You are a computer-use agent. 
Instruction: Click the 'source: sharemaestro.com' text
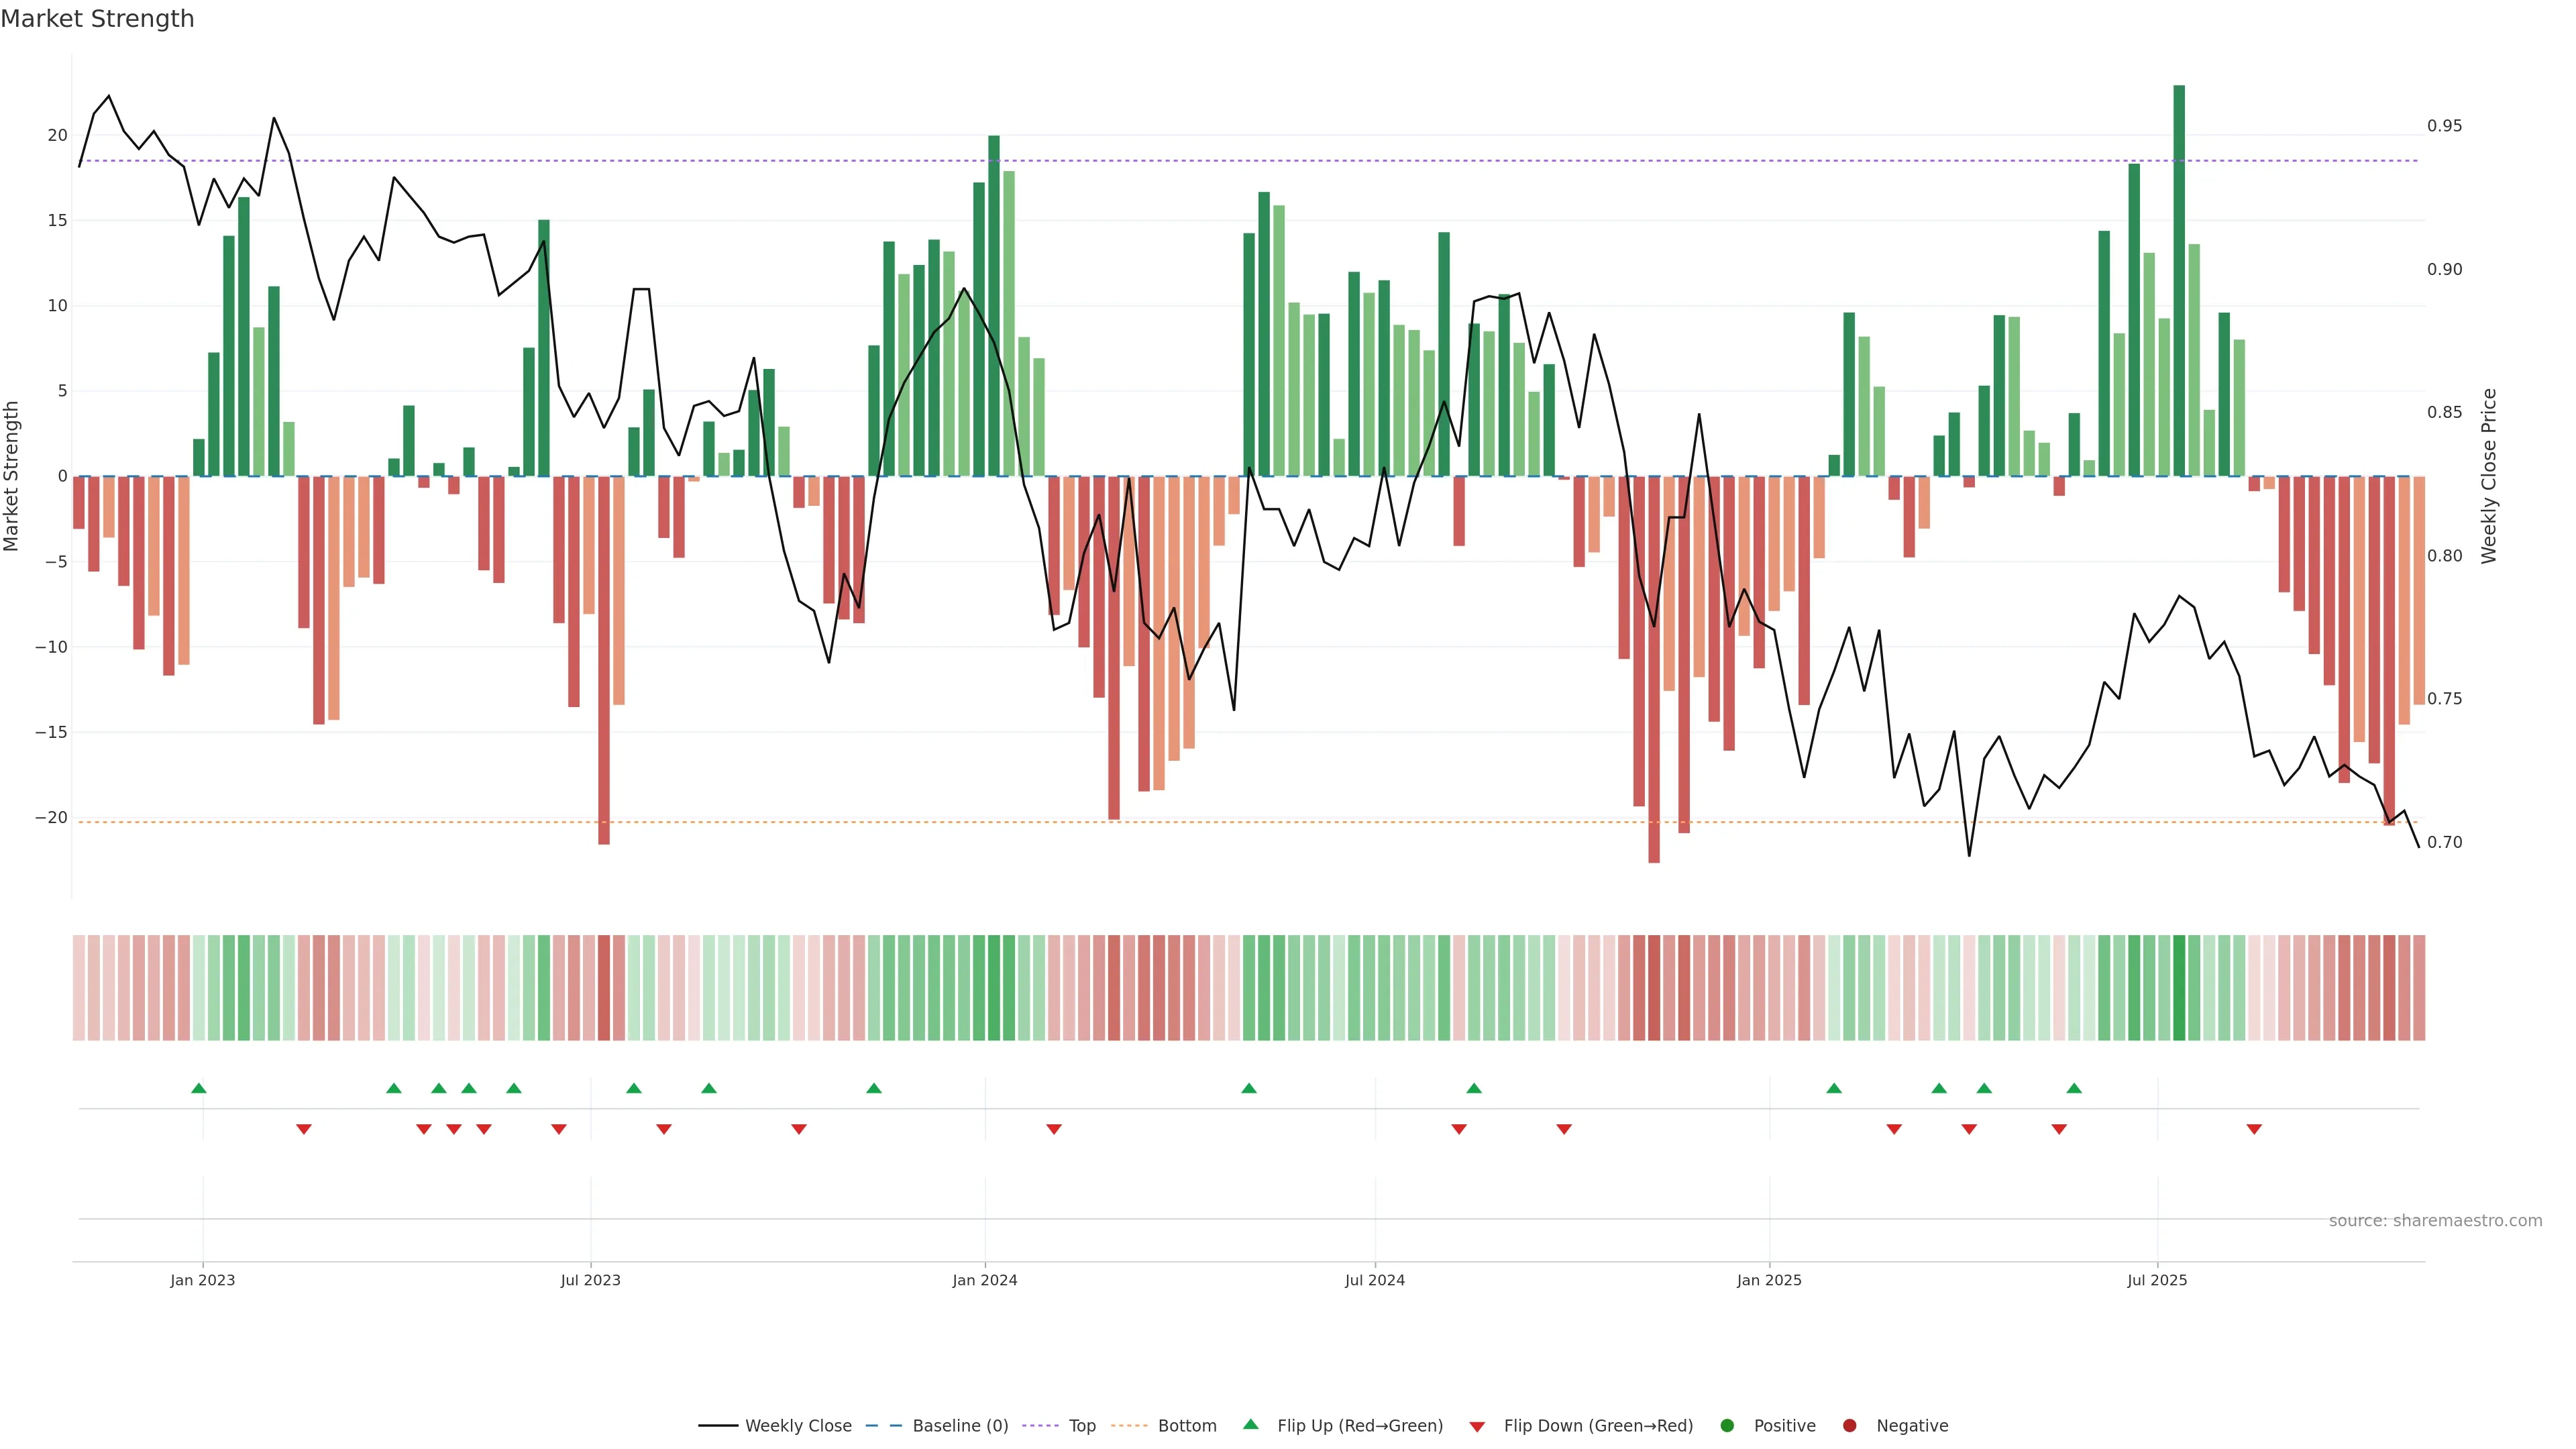point(2435,1221)
